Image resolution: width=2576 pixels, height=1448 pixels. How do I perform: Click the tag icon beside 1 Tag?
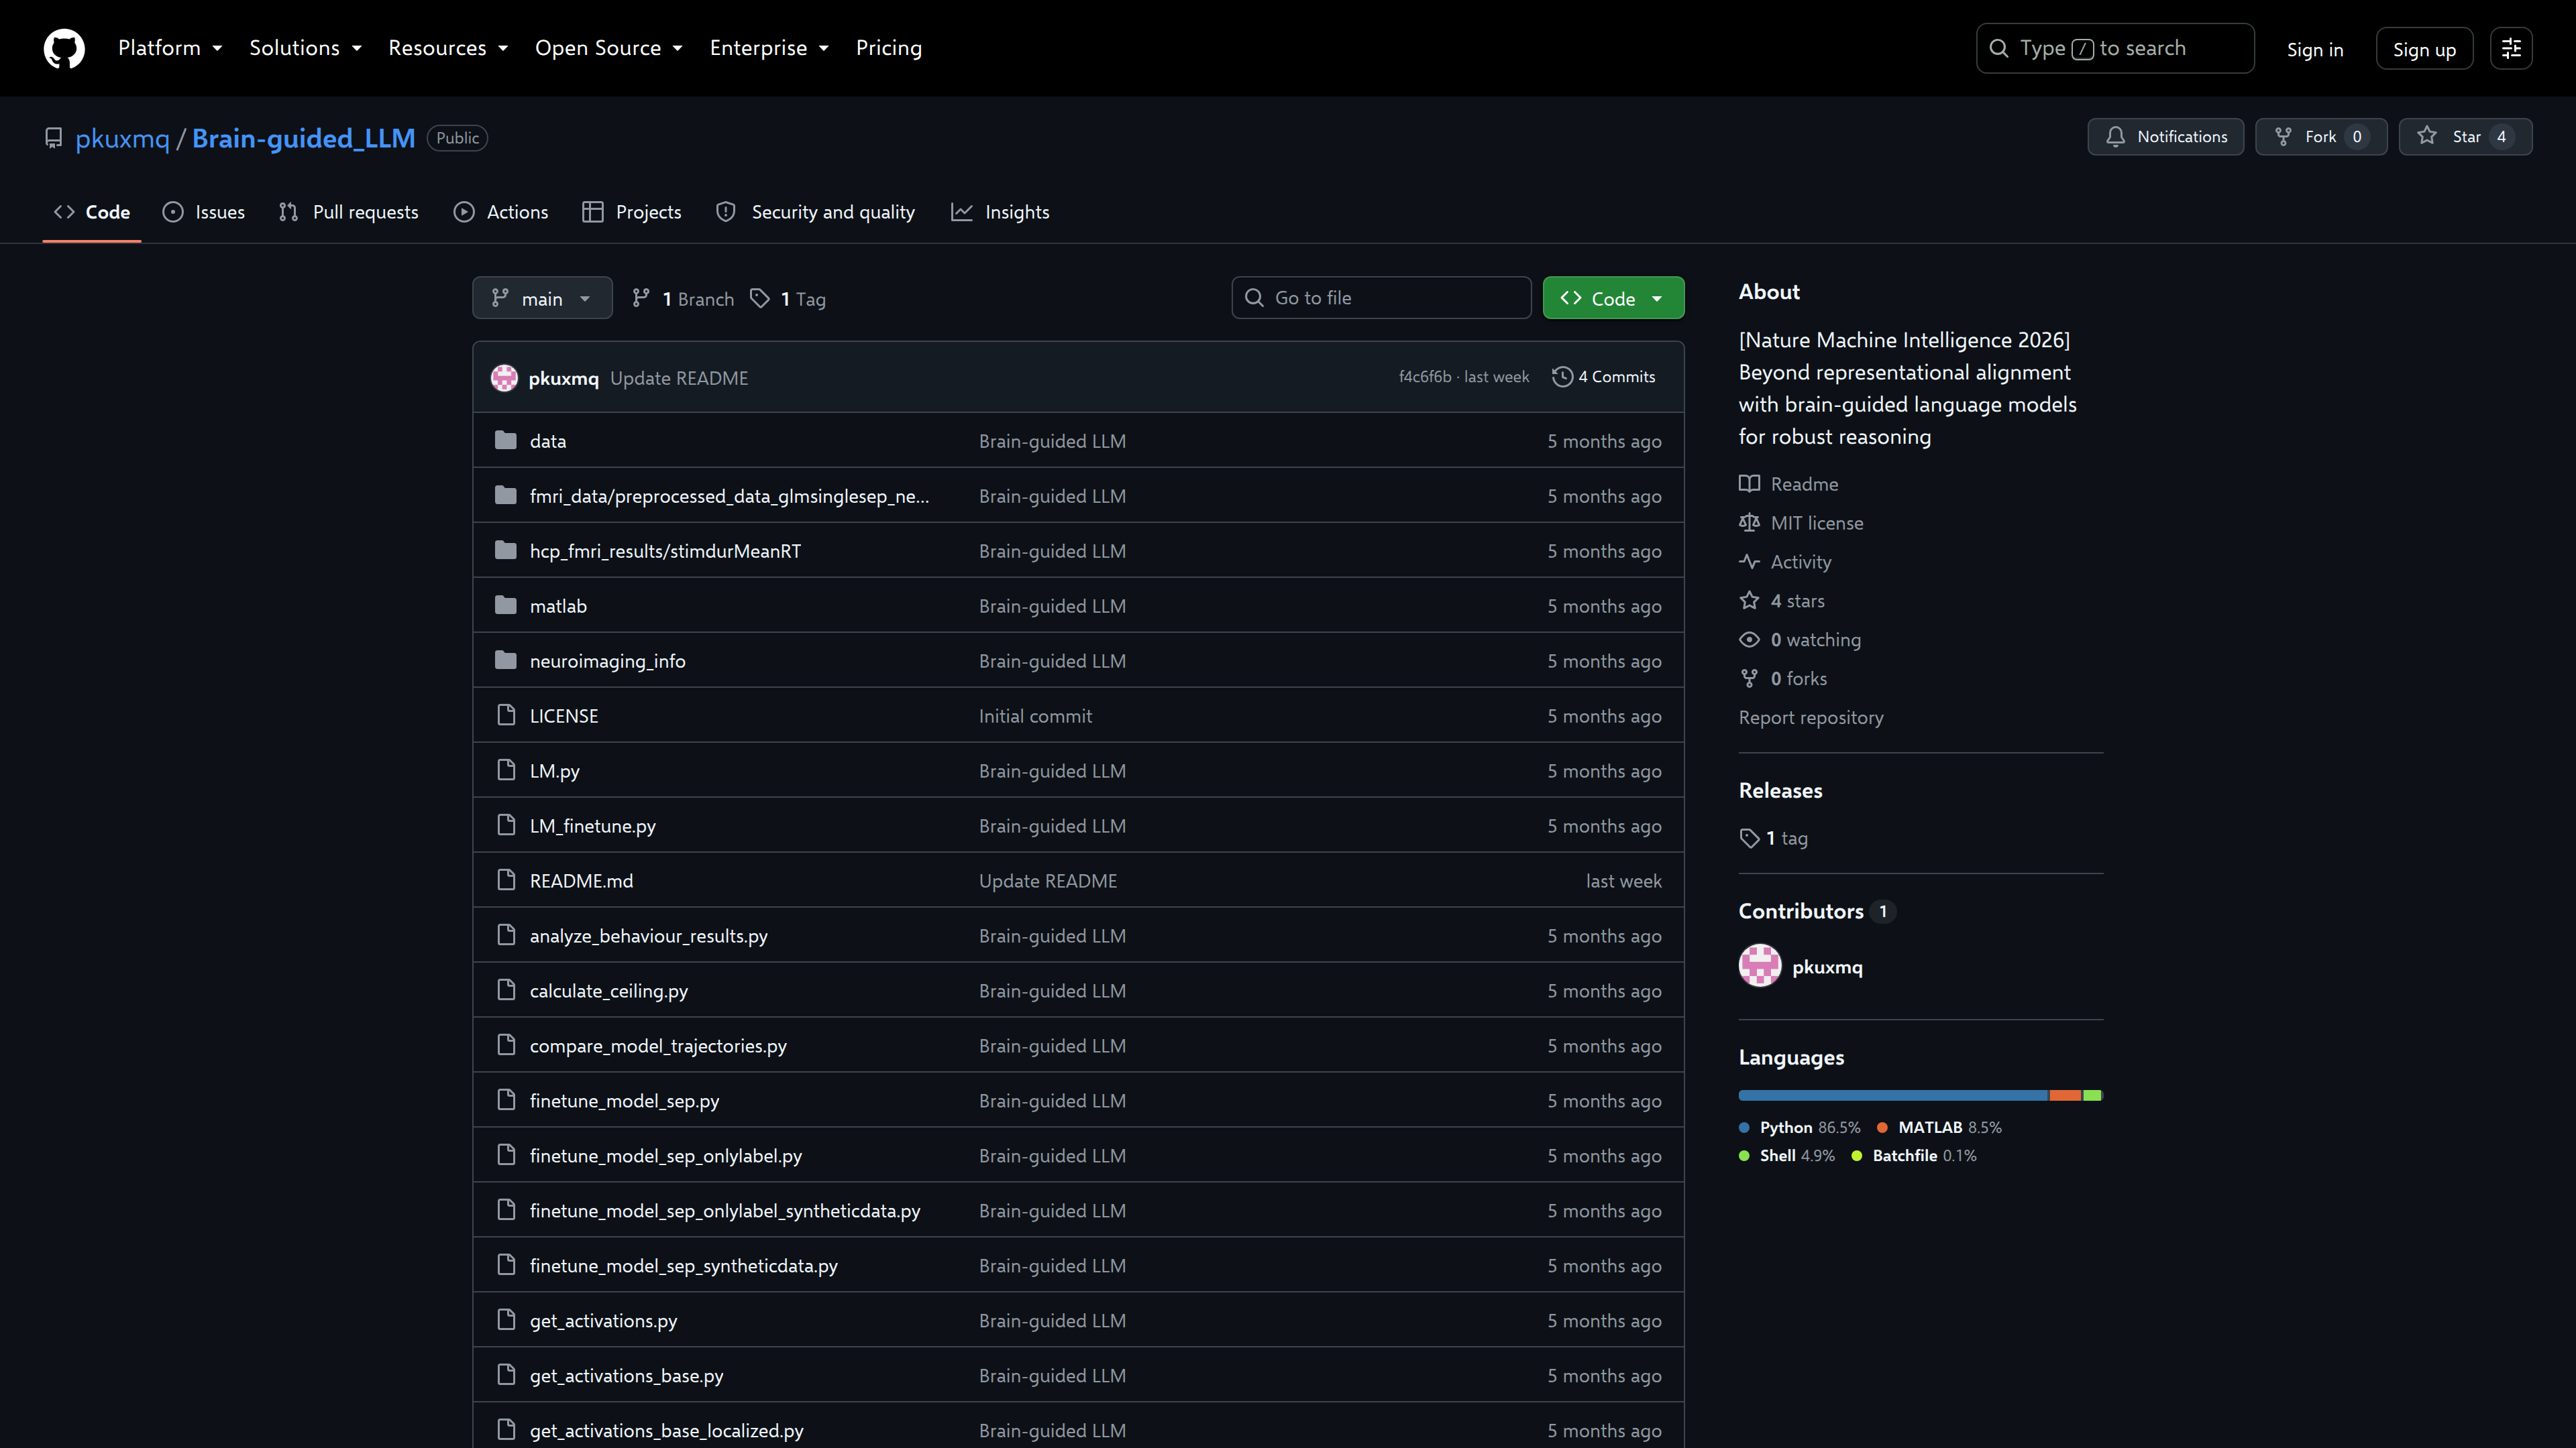coord(760,298)
